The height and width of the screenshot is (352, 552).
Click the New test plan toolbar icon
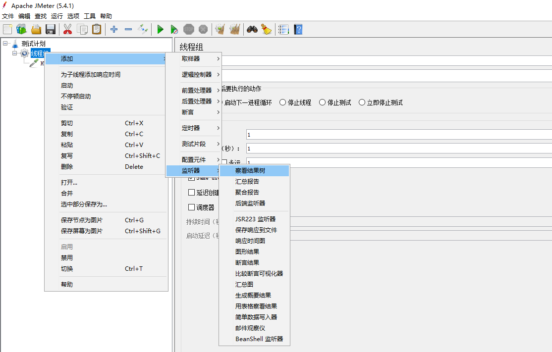pyautogui.click(x=7, y=29)
